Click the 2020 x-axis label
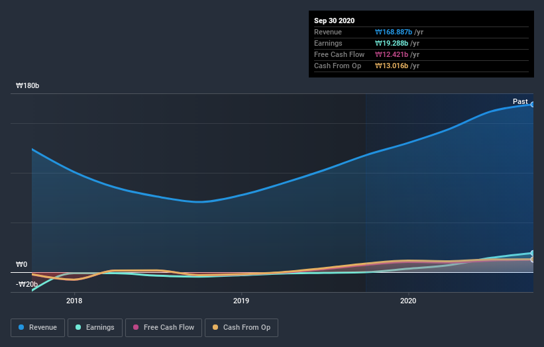 pos(408,301)
